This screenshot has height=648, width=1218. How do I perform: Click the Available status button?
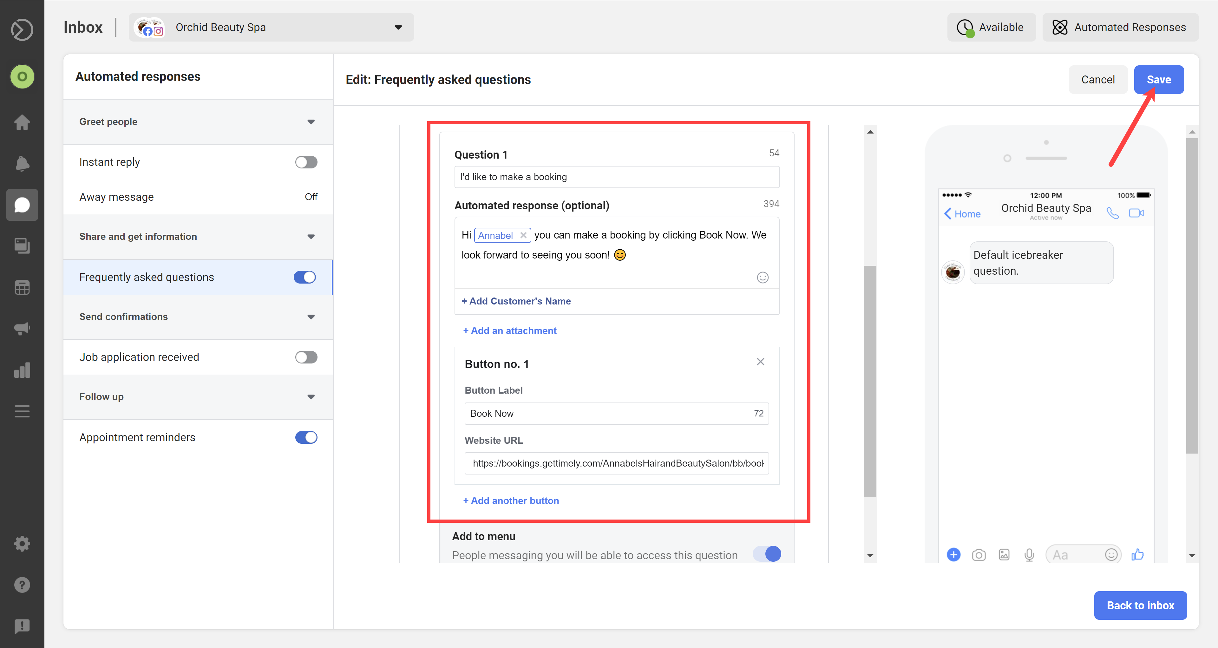[991, 27]
